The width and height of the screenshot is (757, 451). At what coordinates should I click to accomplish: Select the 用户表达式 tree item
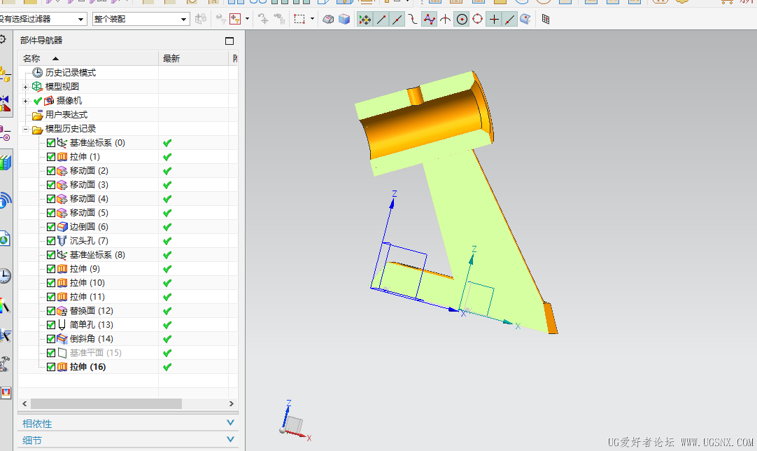(x=66, y=115)
